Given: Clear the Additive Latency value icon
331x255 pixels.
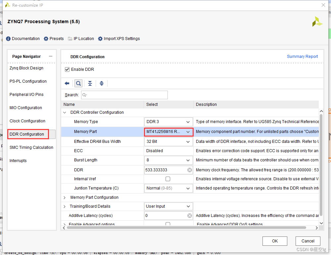Looking at the screenshot, I should click(x=190, y=216).
